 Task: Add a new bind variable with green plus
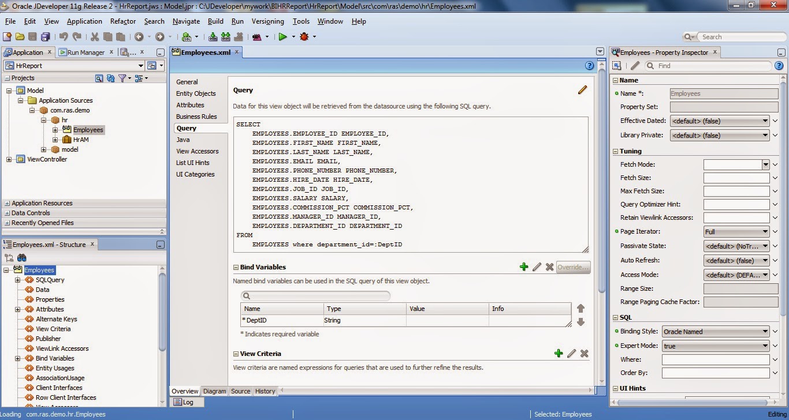pyautogui.click(x=524, y=267)
